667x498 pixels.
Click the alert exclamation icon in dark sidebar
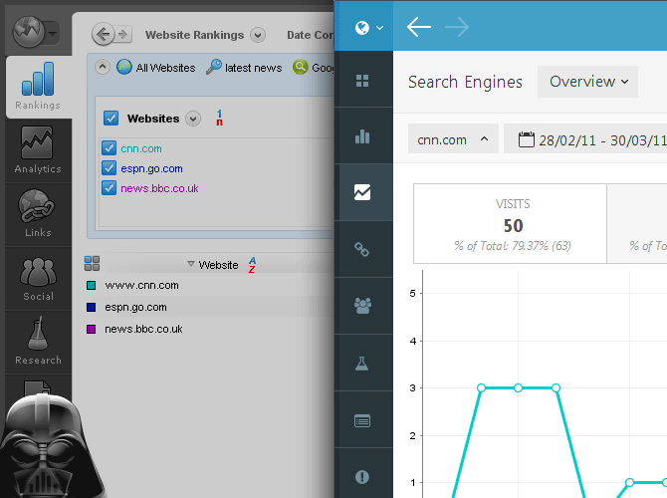coord(362,476)
